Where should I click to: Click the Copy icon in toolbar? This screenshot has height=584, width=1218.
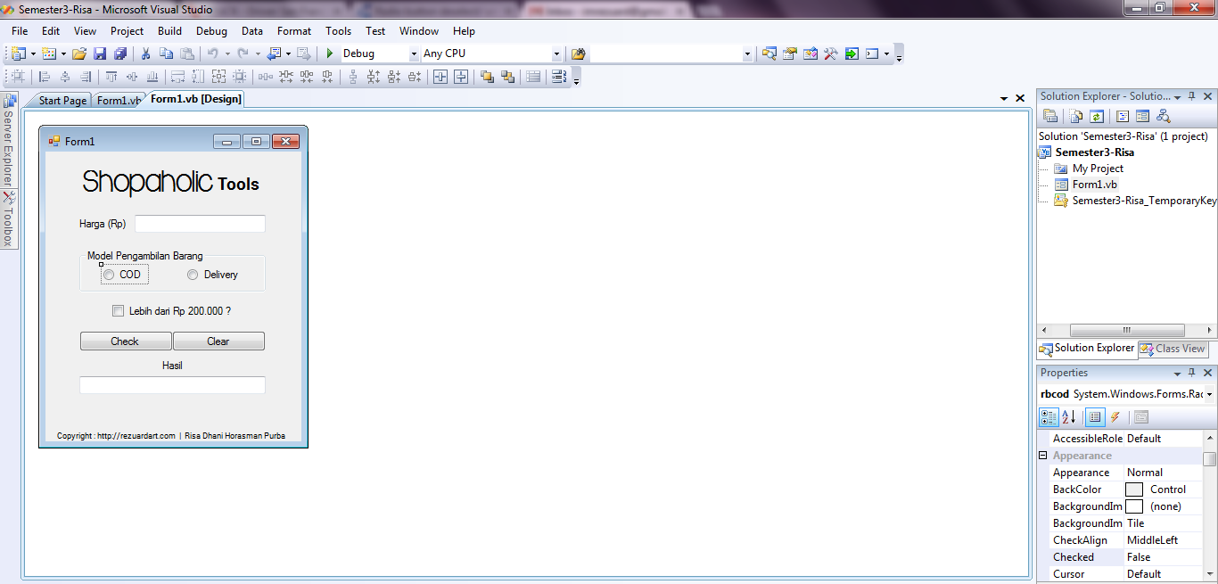(x=167, y=53)
